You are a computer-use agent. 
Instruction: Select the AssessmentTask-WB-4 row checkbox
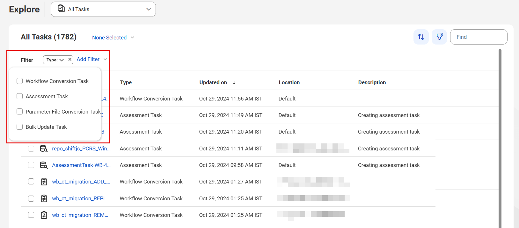(x=31, y=165)
